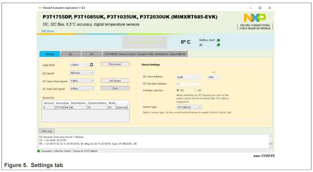Open the I3C Open Drain Speed dropdown
This screenshot has width=313, height=172.
(x=82, y=81)
